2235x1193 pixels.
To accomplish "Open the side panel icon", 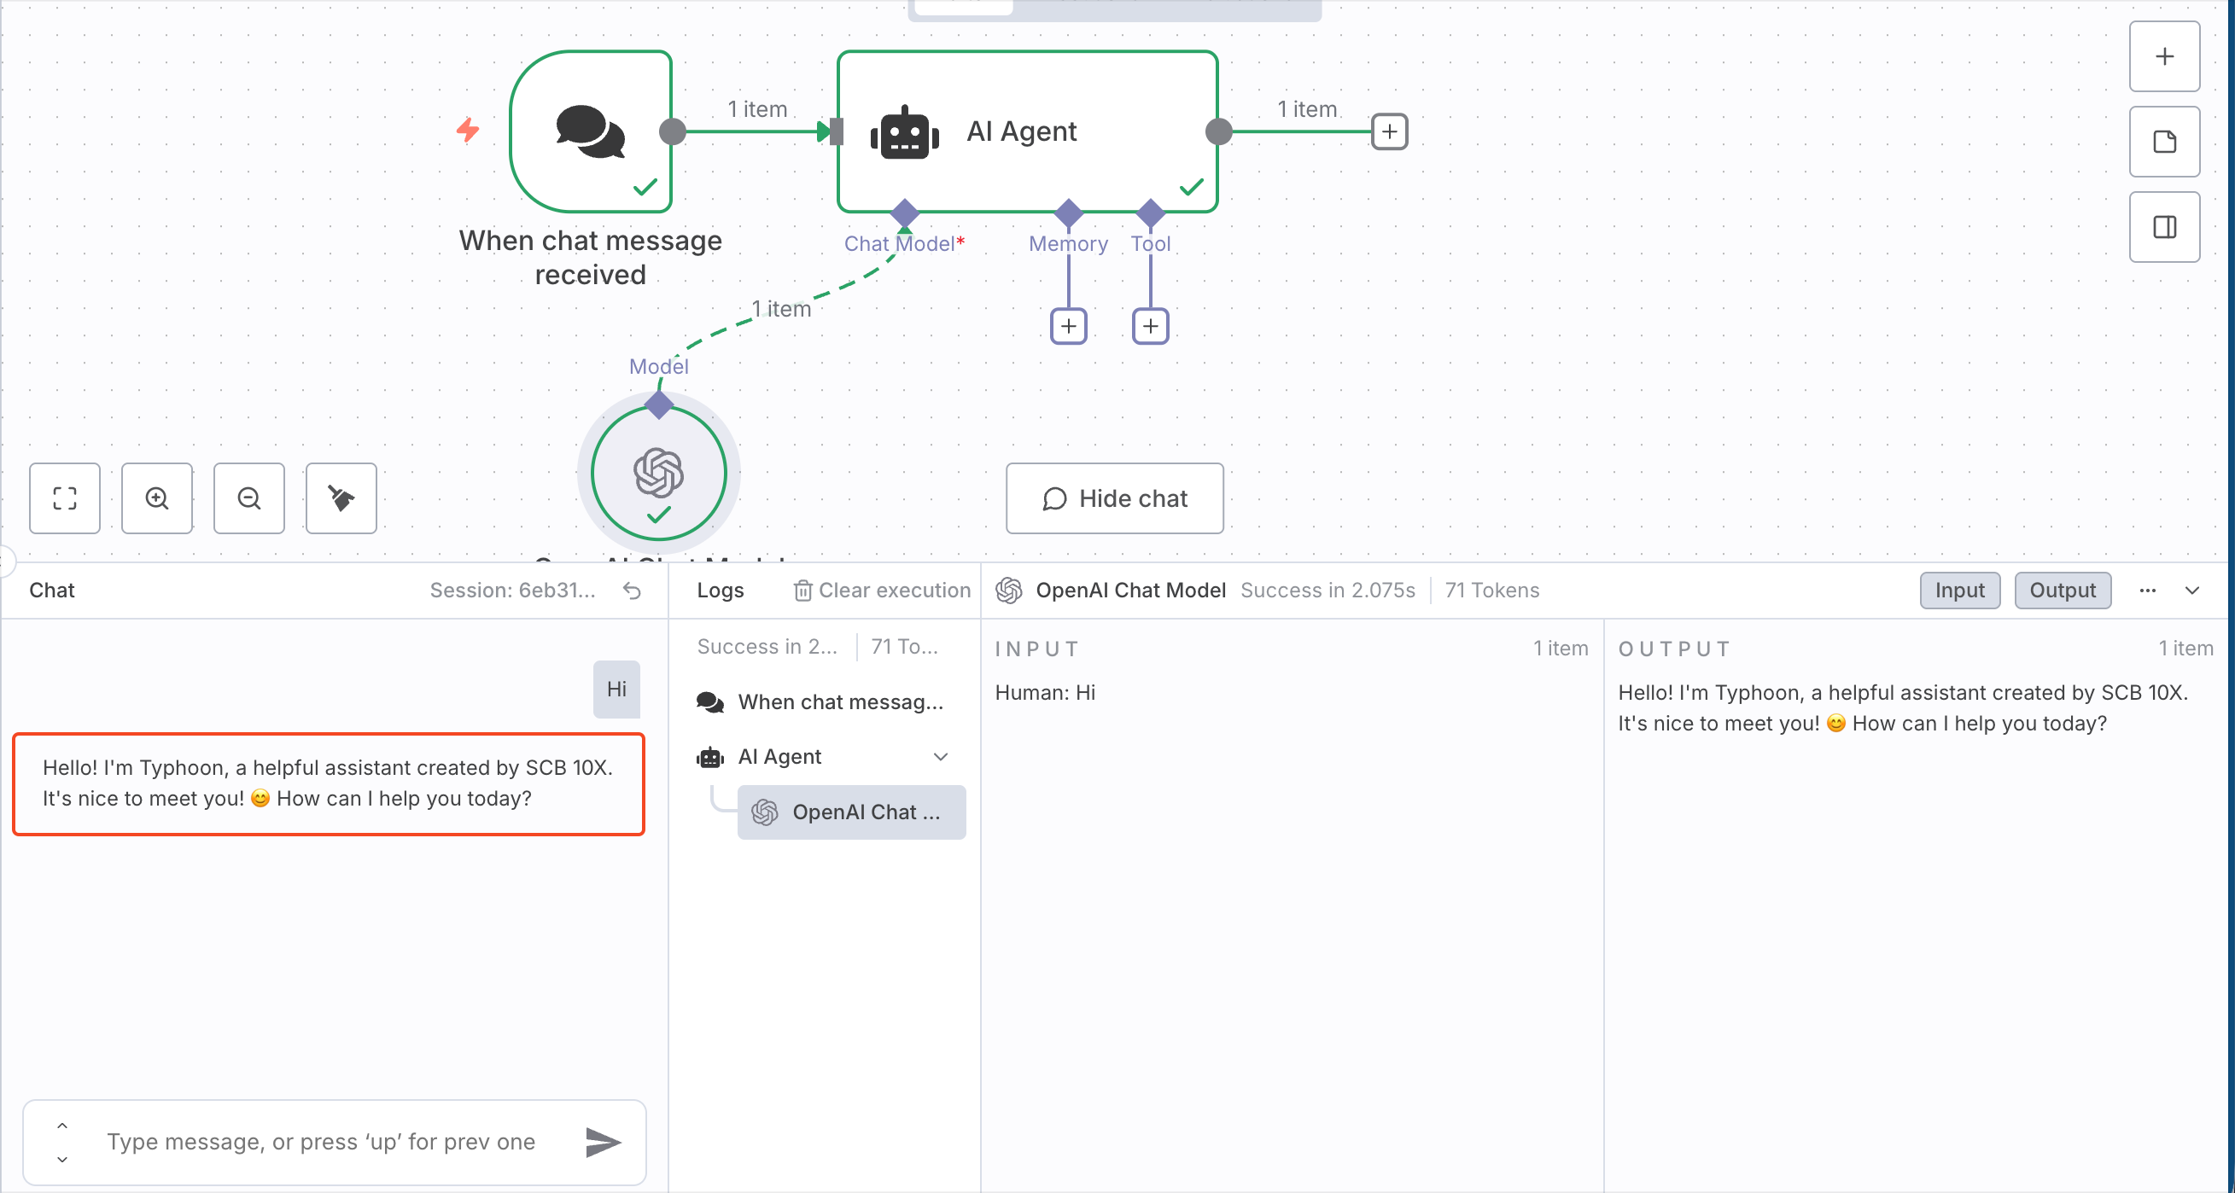I will coord(2164,227).
